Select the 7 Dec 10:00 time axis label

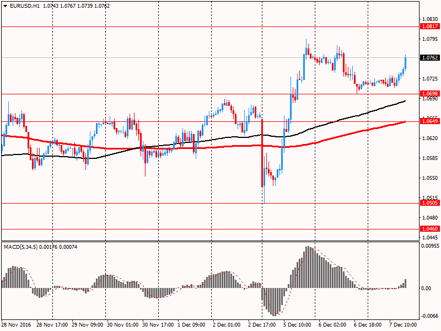pyautogui.click(x=403, y=324)
